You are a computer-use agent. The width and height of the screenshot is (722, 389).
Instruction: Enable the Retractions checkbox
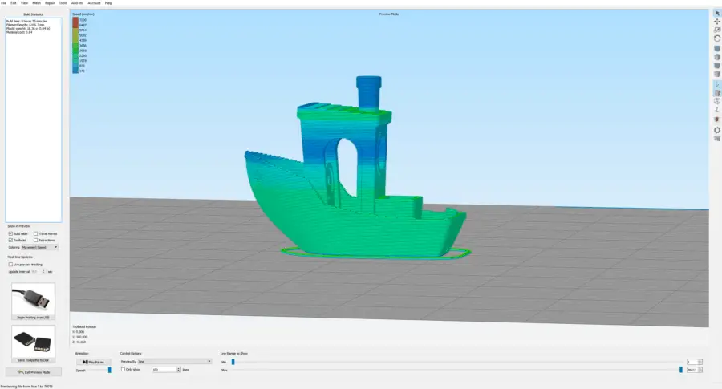click(35, 241)
